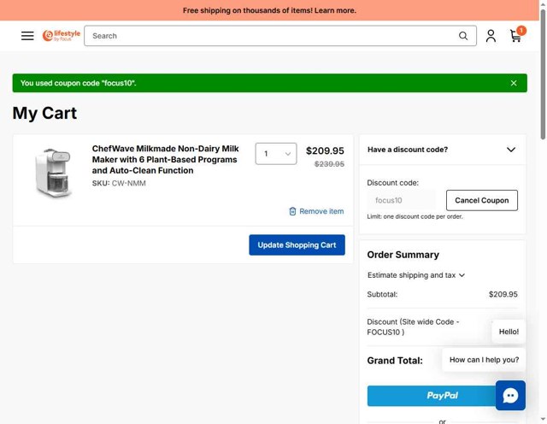Click the Order Summary heading
This screenshot has height=424, width=547.
point(403,255)
